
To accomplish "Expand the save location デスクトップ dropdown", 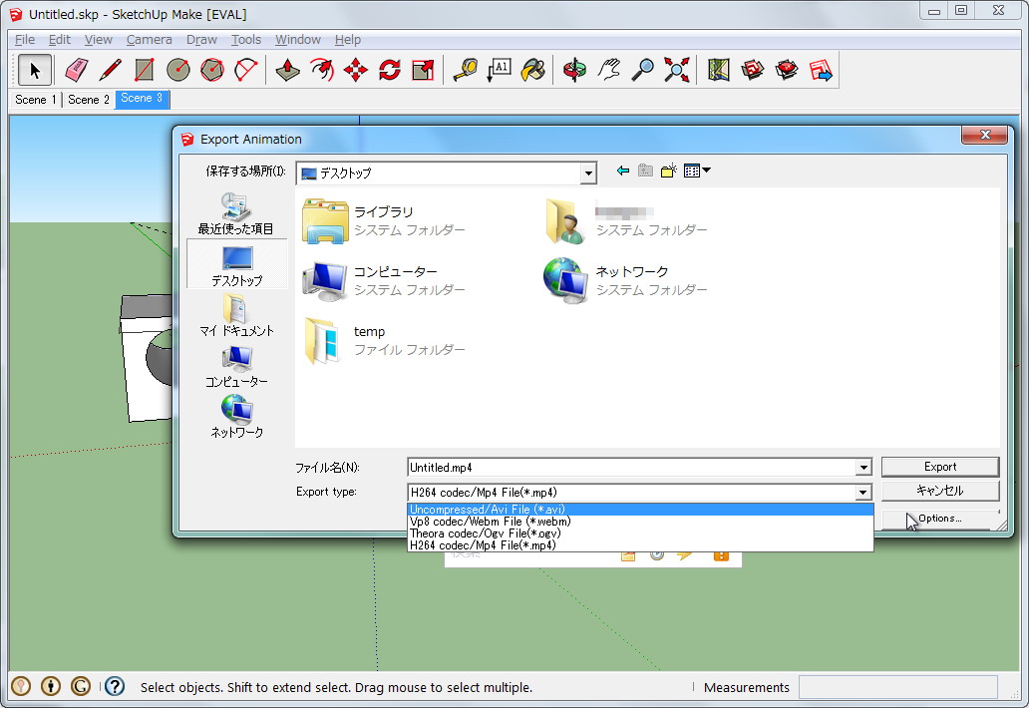I will point(588,174).
